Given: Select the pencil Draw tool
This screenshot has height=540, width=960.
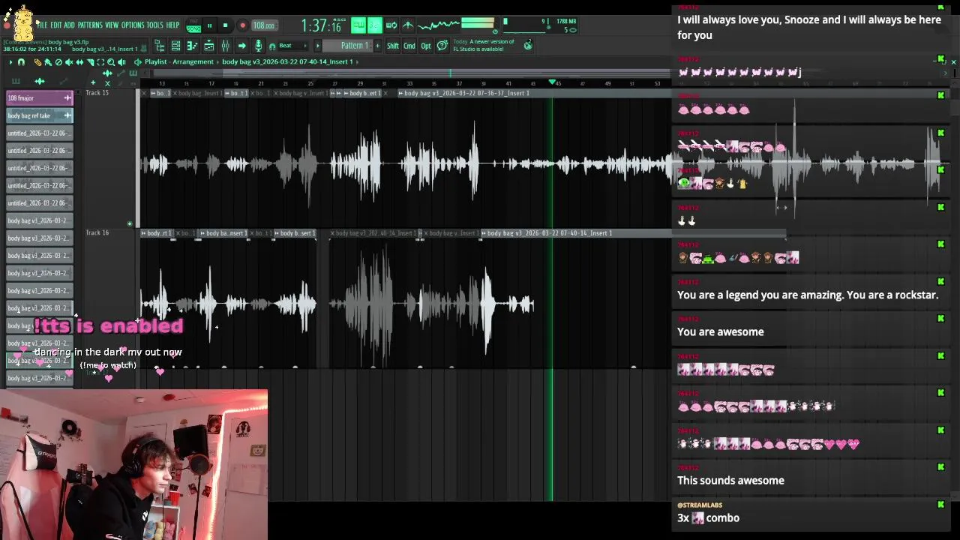Looking at the screenshot, I should pyautogui.click(x=38, y=62).
